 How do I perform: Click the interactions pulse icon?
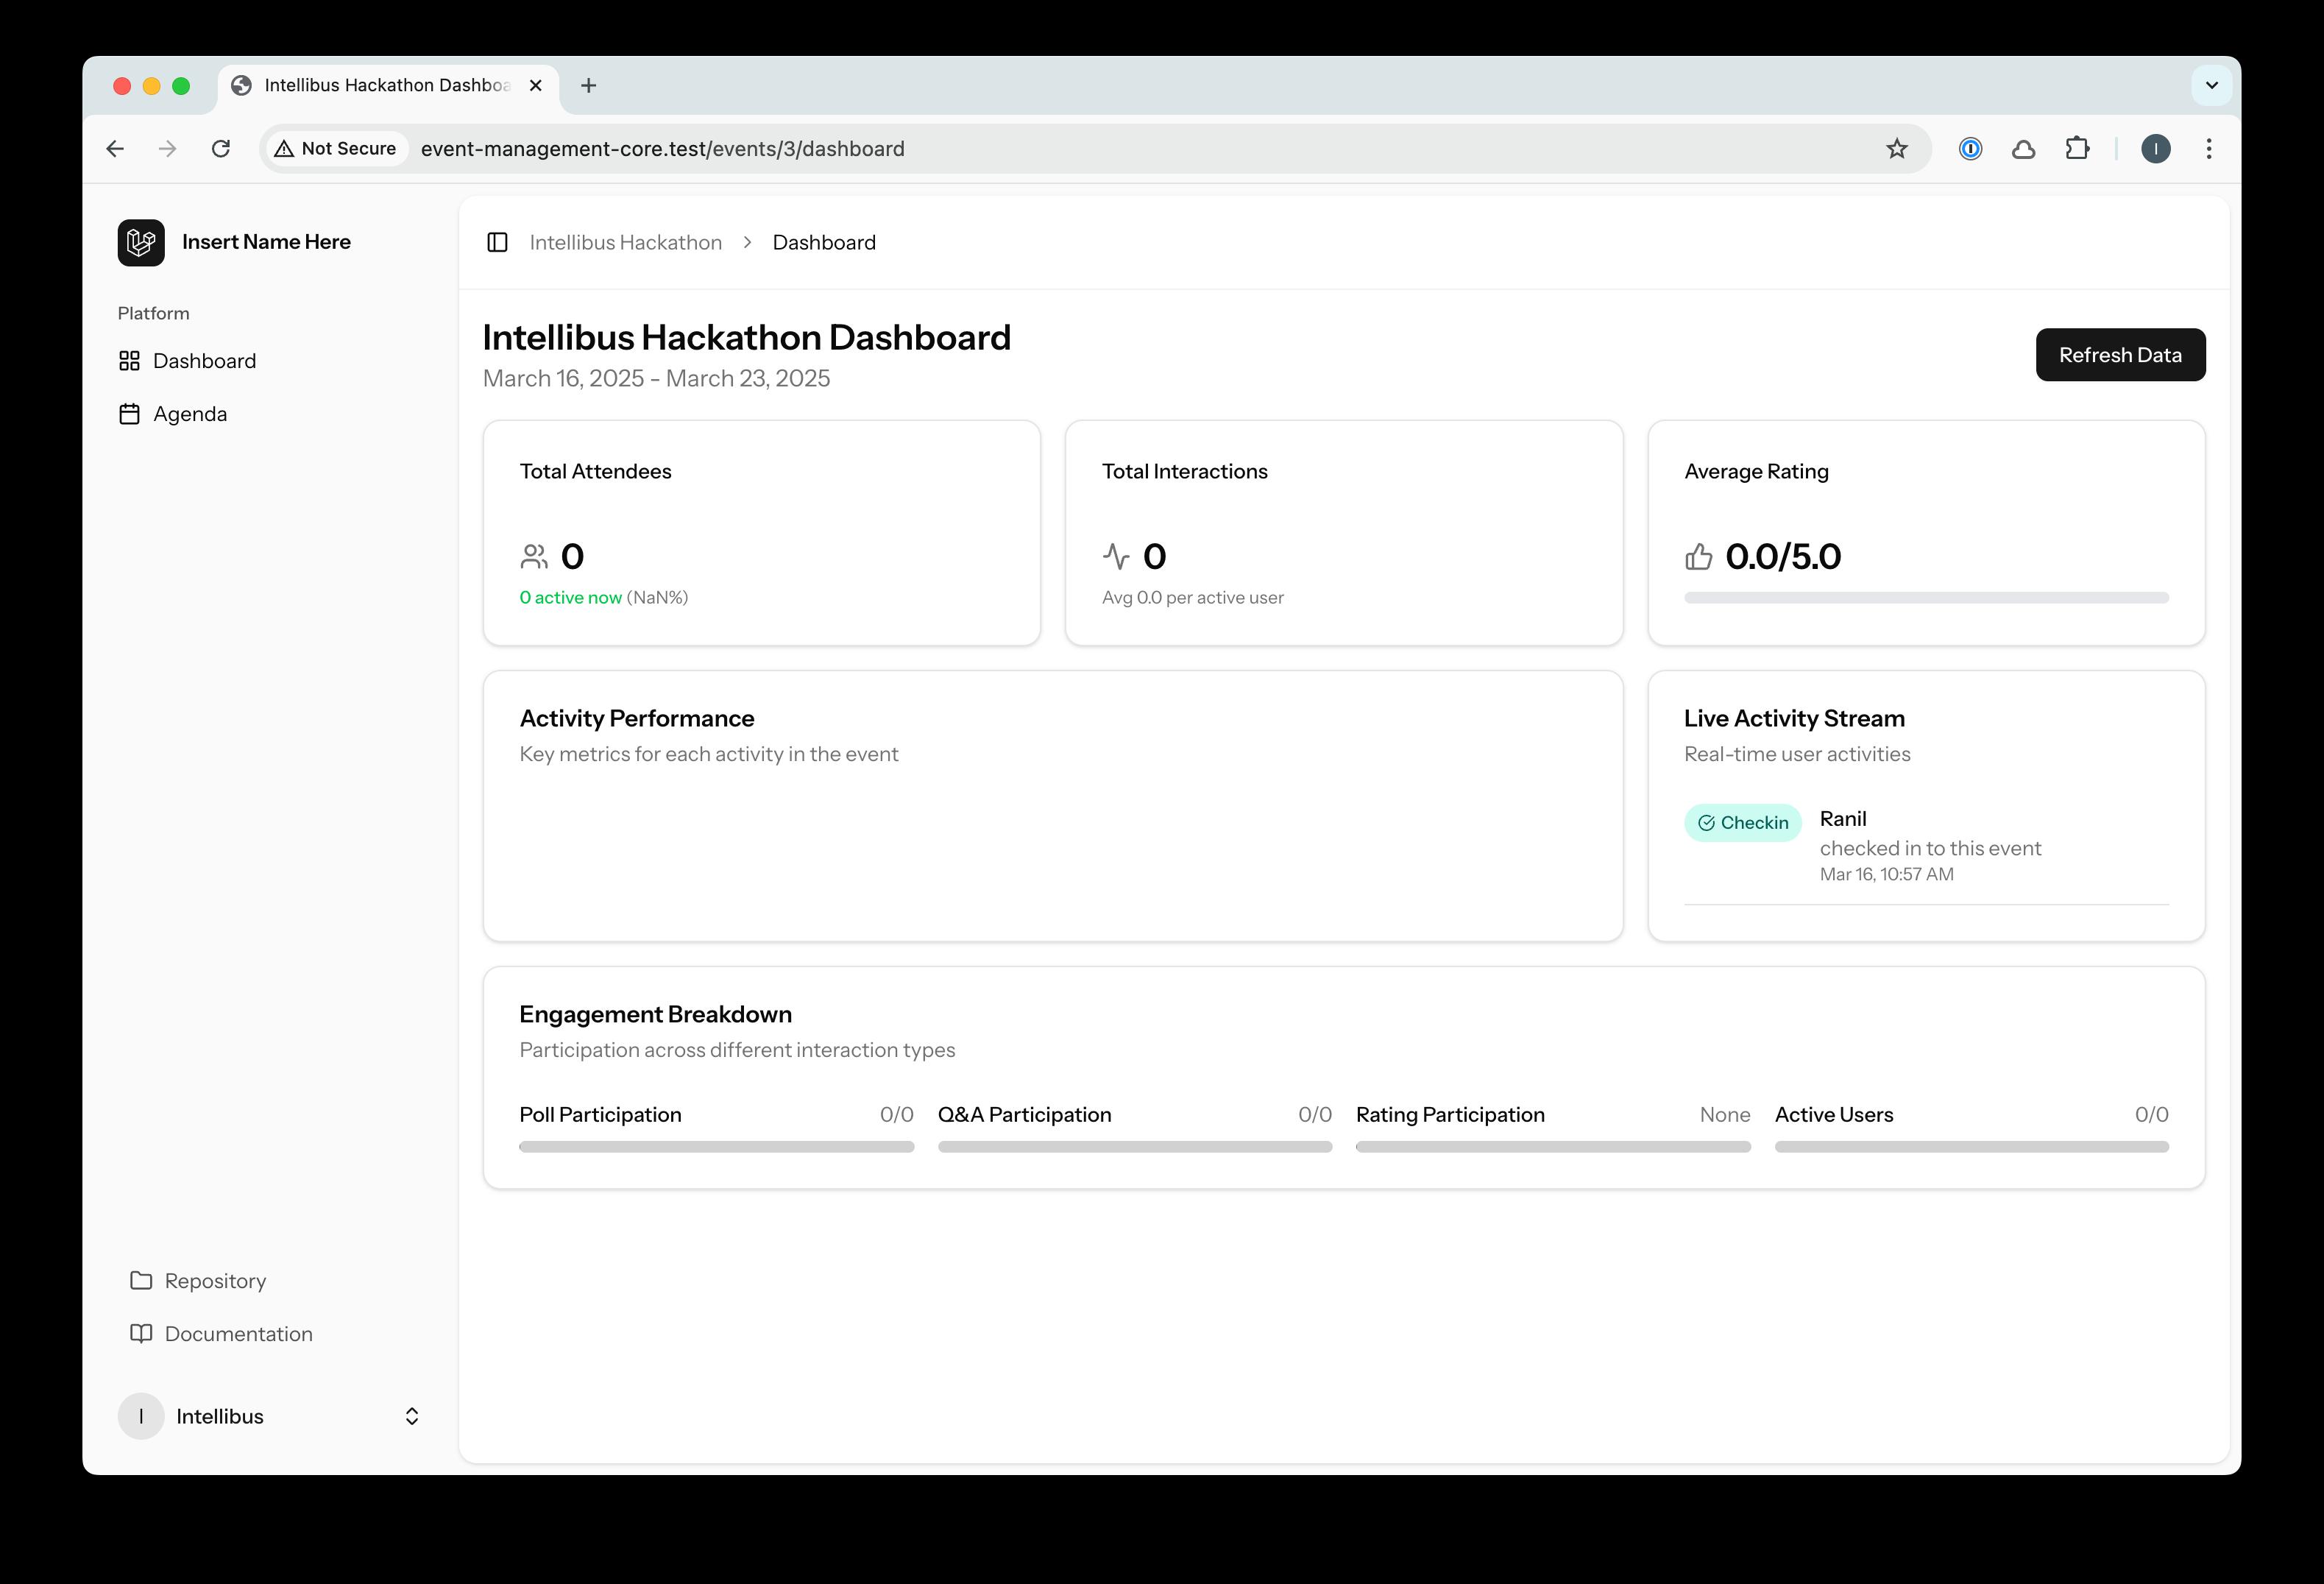click(x=1116, y=556)
